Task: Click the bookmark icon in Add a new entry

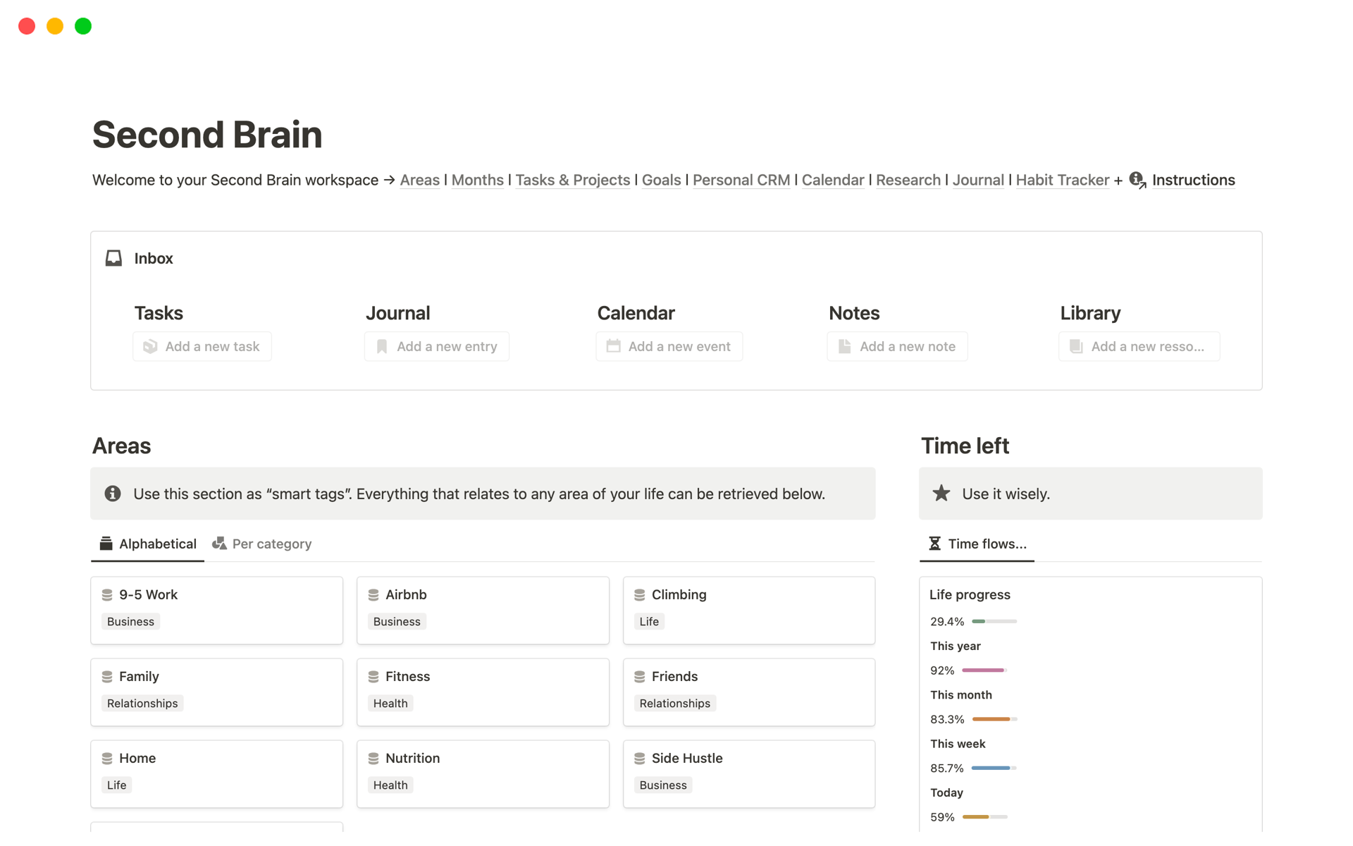Action: 382,346
